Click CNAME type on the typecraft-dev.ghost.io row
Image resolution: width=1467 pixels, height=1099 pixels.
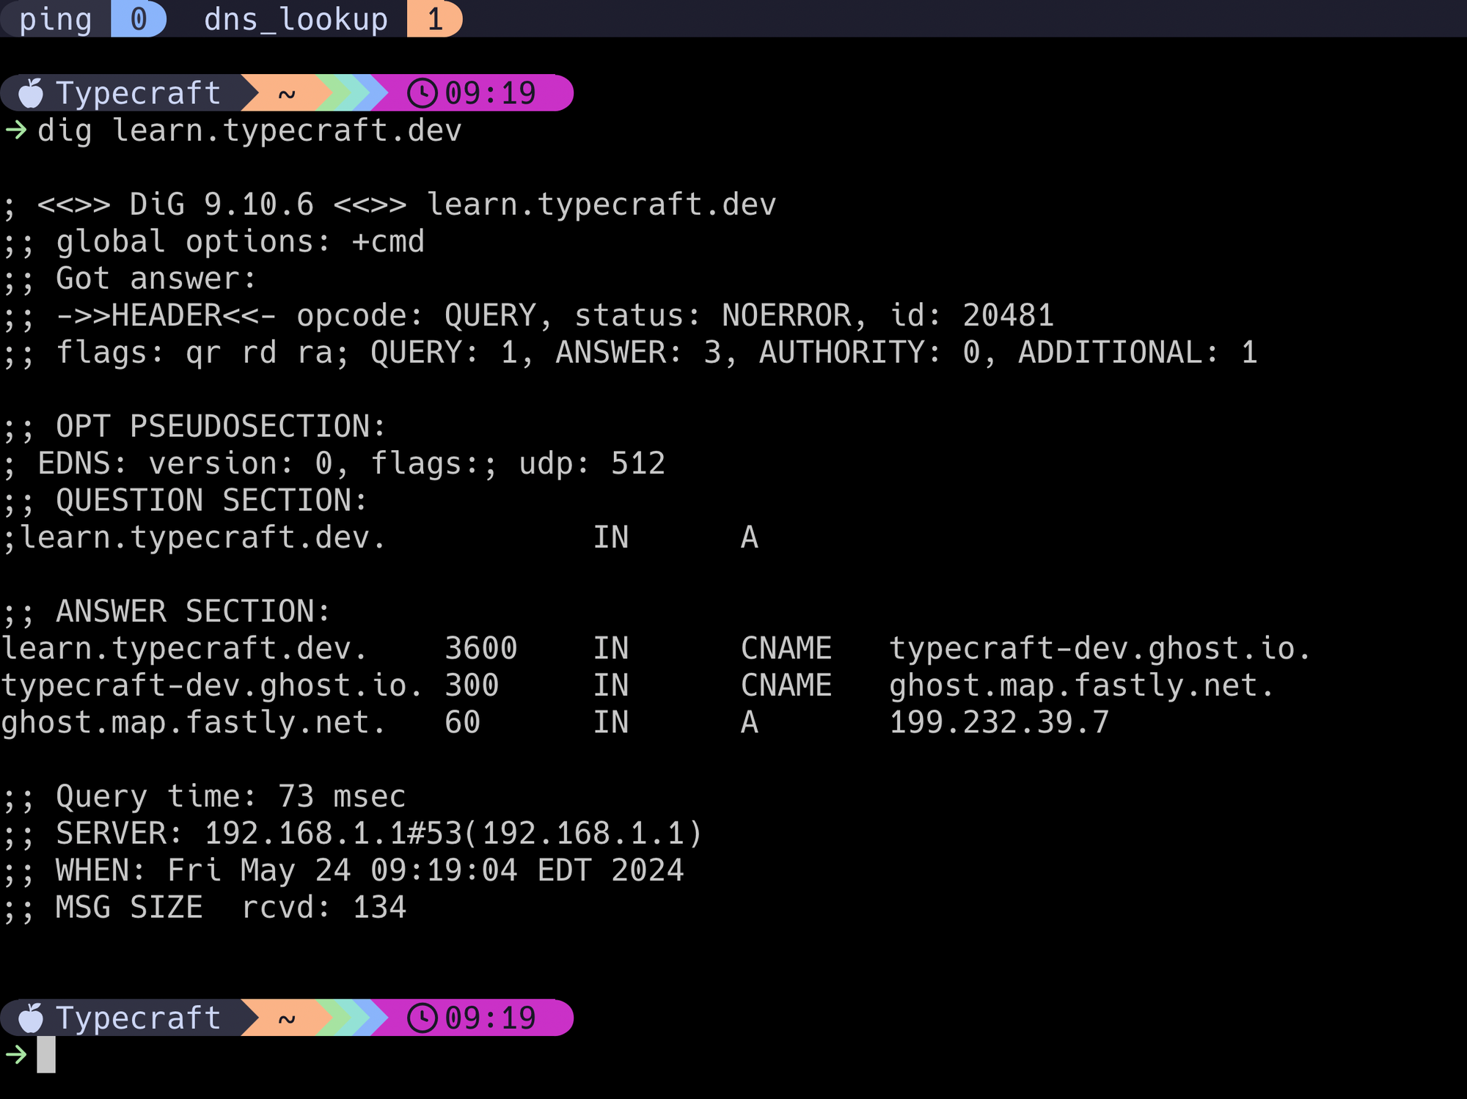click(x=786, y=686)
